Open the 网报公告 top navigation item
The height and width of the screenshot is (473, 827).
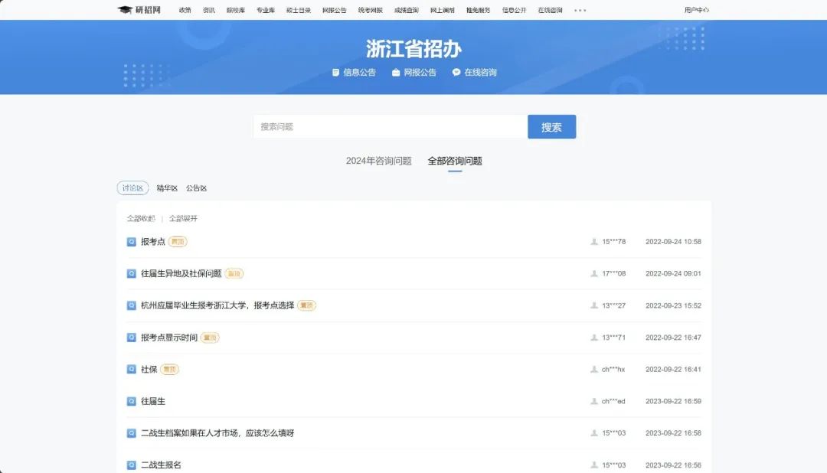pyautogui.click(x=335, y=10)
